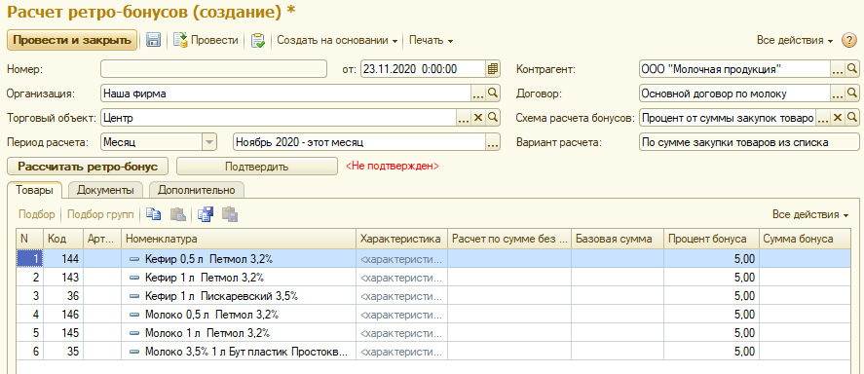Image resolution: width=864 pixels, height=374 pixels.
Task: Click save-to-file icon in table toolbar
Action: pyautogui.click(x=206, y=214)
